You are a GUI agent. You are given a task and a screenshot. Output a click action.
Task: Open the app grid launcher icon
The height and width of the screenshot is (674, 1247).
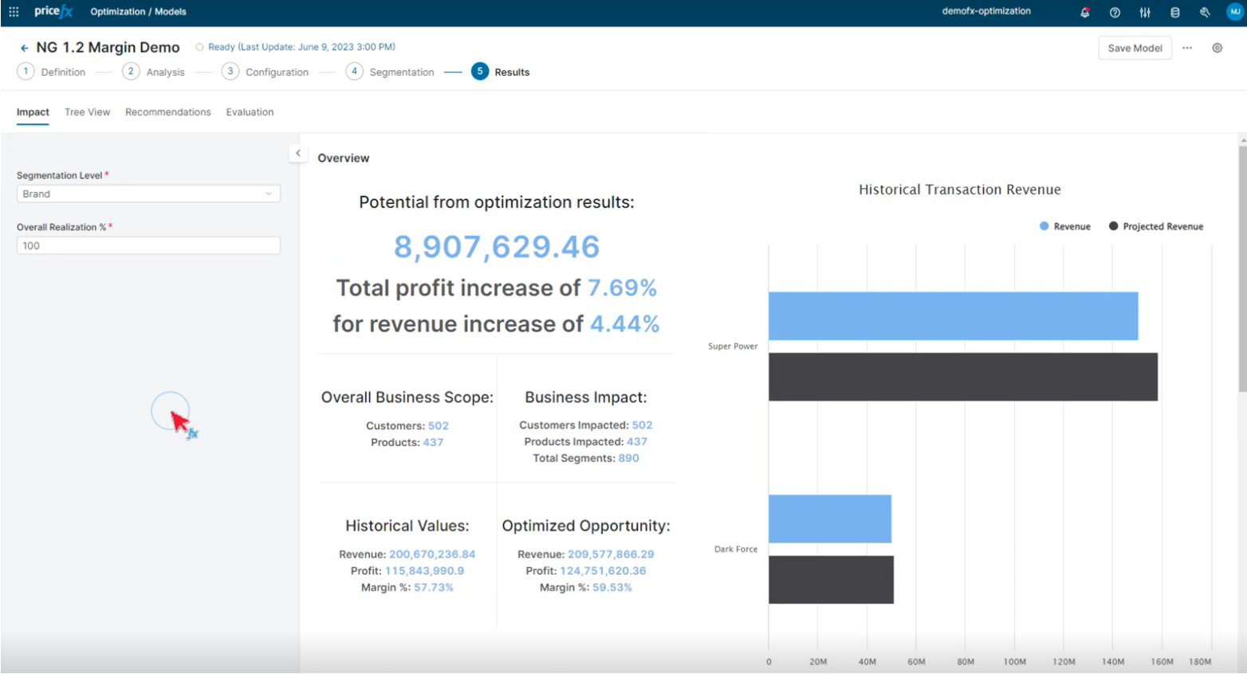point(14,12)
